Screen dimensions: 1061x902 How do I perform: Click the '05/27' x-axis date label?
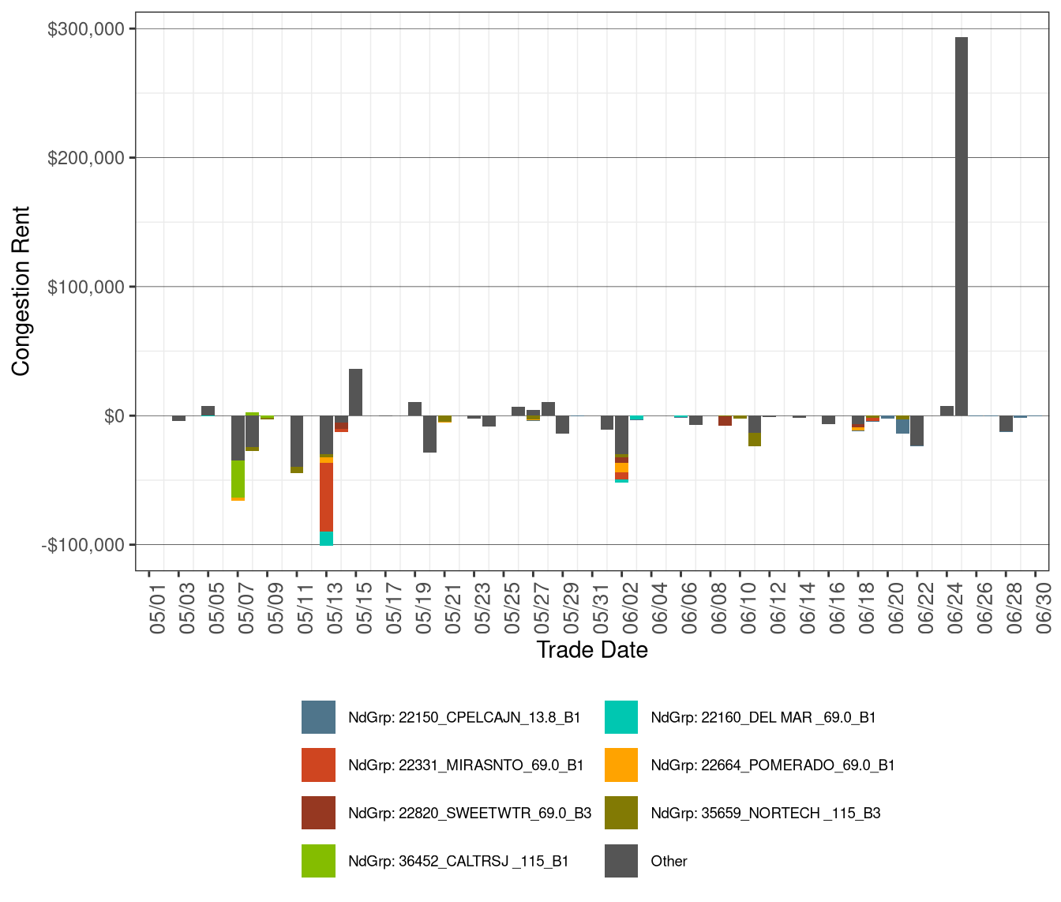click(x=541, y=608)
